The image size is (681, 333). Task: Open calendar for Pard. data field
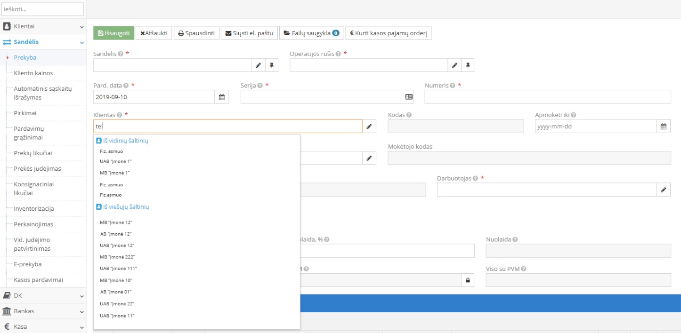pos(222,97)
